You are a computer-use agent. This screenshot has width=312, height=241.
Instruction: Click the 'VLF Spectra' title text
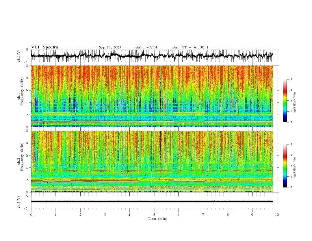click(45, 47)
